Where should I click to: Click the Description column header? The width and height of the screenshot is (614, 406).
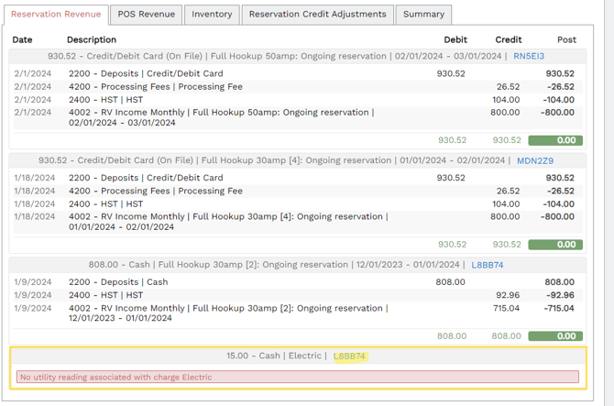point(92,40)
